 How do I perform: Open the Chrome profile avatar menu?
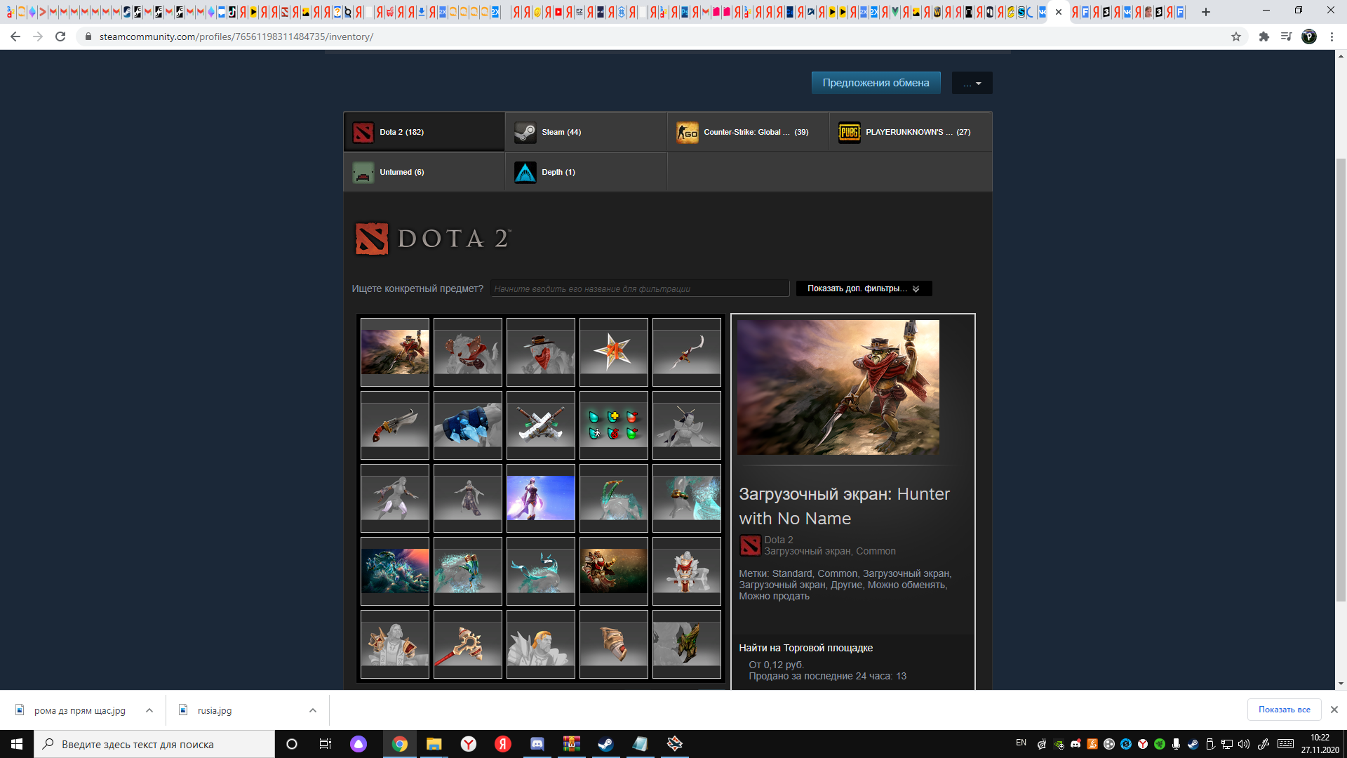point(1309,36)
